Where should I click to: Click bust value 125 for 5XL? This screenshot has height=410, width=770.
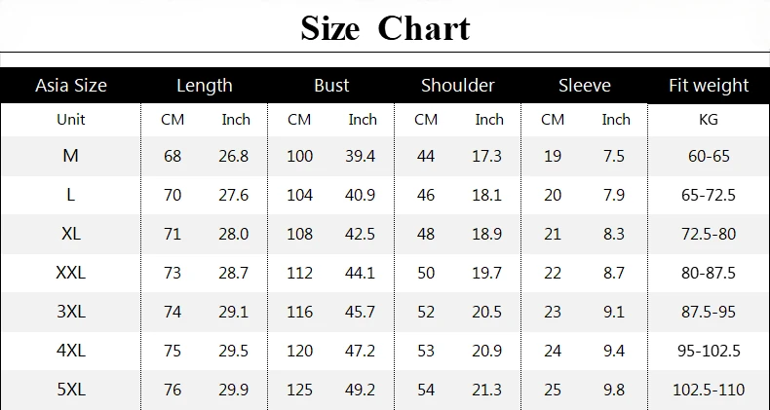299,390
